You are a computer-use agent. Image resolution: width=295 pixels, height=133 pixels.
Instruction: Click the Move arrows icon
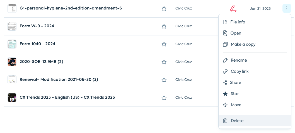click(225, 105)
